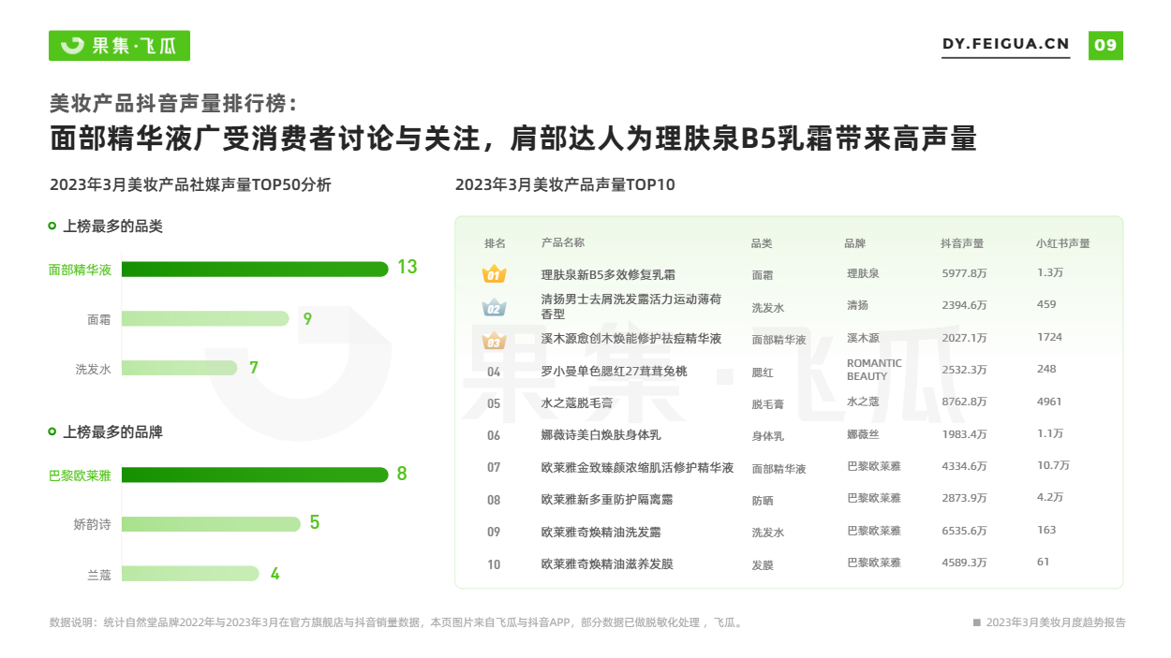Click the 面霜 bar showing 9
Image resolution: width=1171 pixels, height=658 pixels.
pyautogui.click(x=205, y=319)
